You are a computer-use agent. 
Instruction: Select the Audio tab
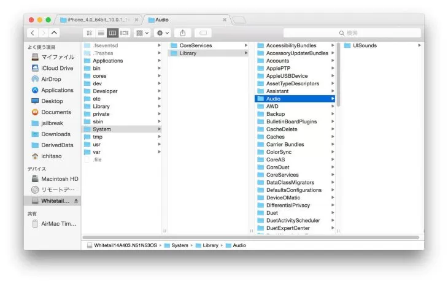click(187, 20)
